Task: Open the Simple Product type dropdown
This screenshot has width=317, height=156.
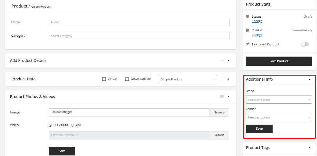Action: pos(188,79)
